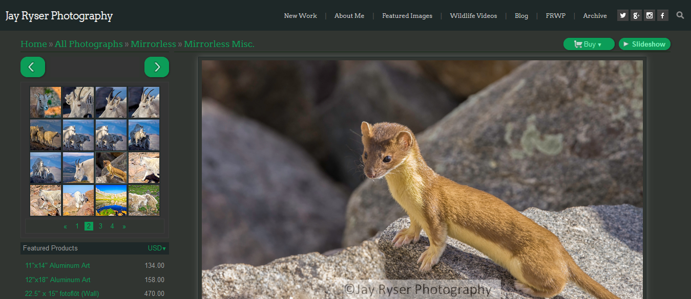Open the Instagram social icon

pos(650,15)
